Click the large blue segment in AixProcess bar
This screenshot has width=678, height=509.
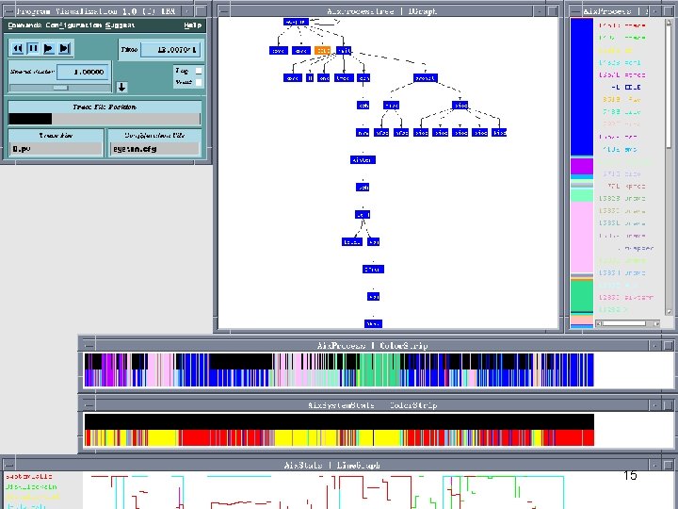click(582, 87)
